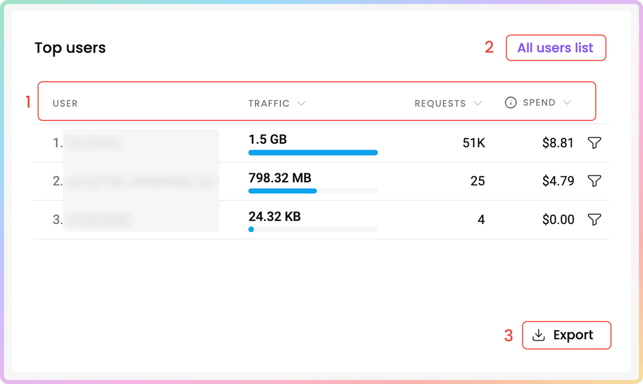Screen dimensions: 643x384
Task: Click the SPEND column header text
Action: 539,102
